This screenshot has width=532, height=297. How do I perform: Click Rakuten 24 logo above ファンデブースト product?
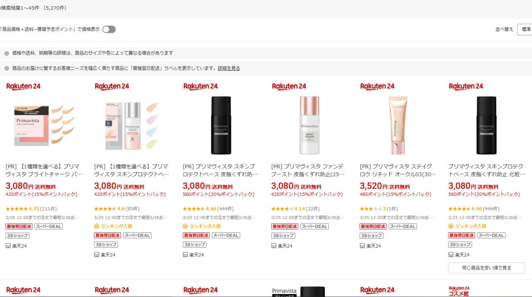(x=289, y=86)
